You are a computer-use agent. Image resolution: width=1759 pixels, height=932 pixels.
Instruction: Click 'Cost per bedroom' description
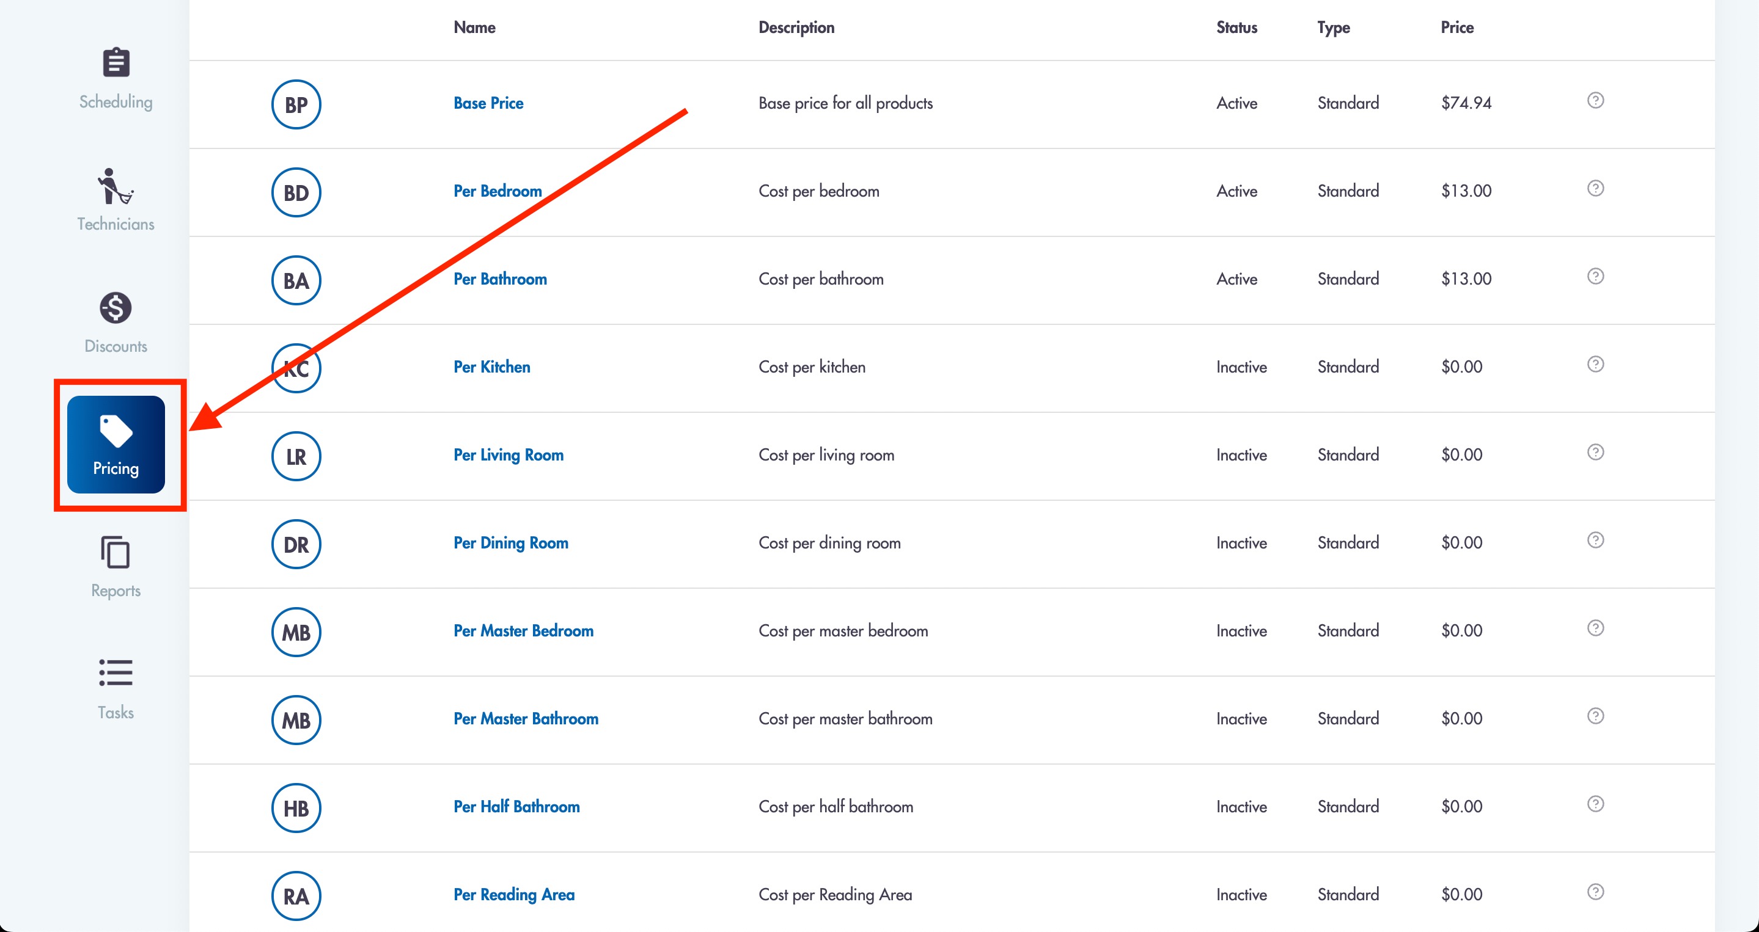(x=819, y=191)
